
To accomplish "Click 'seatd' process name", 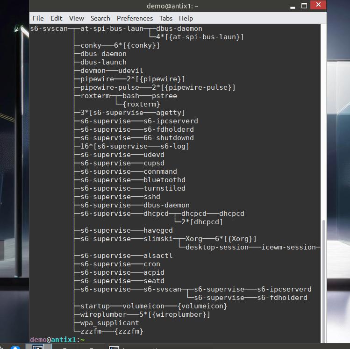I will click(x=154, y=281).
